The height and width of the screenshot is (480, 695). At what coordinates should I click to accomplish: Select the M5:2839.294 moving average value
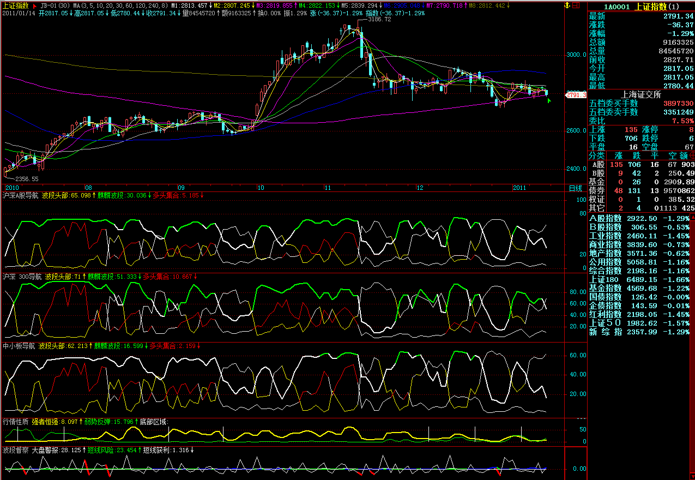pyautogui.click(x=359, y=5)
